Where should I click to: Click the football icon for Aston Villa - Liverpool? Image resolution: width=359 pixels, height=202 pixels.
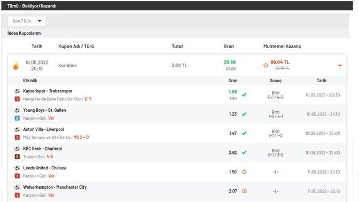point(17,129)
